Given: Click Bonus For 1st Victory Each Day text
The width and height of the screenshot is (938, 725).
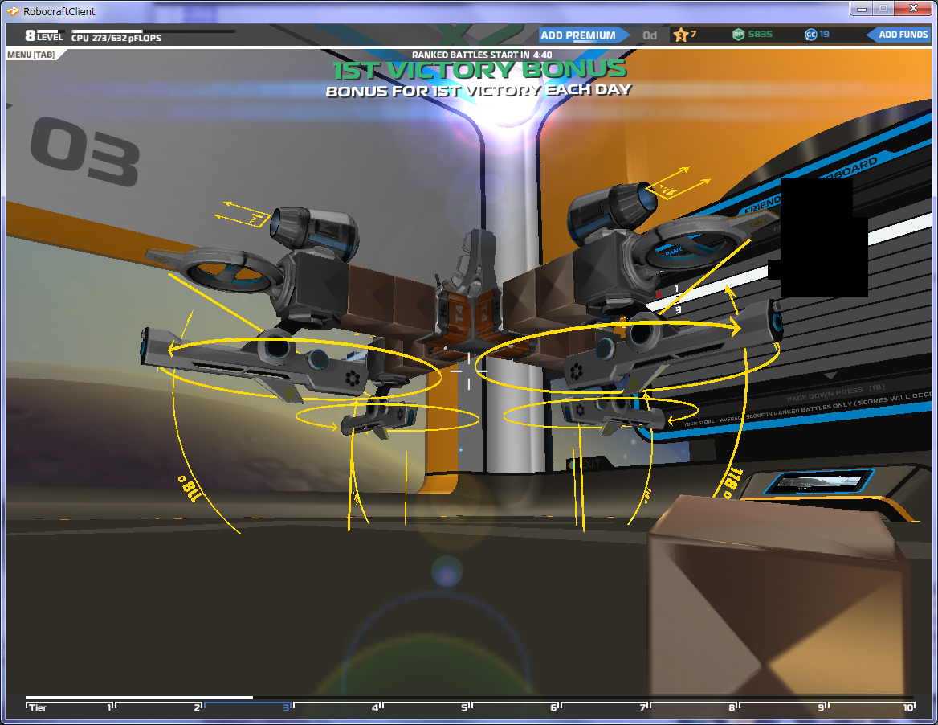Looking at the screenshot, I should click(479, 90).
